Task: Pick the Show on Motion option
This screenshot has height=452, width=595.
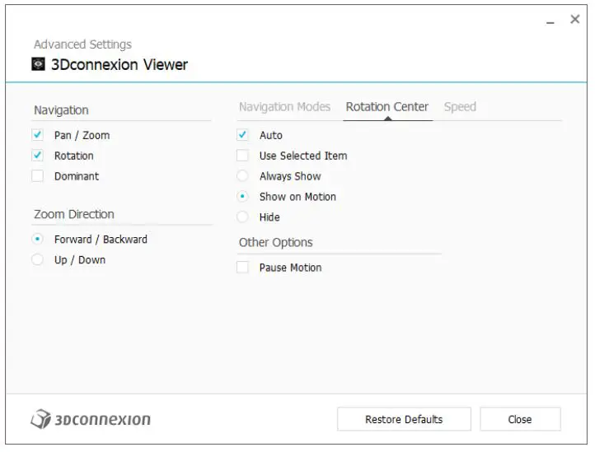Action: pyautogui.click(x=243, y=197)
